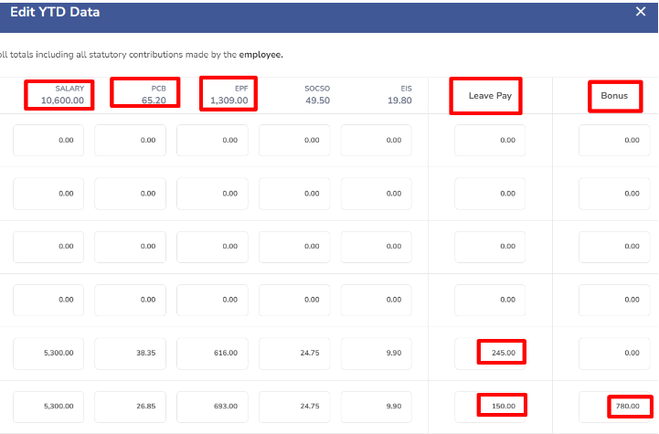The image size is (659, 434).
Task: Click salary field with 5,300.00 in last row
Action: (48, 407)
